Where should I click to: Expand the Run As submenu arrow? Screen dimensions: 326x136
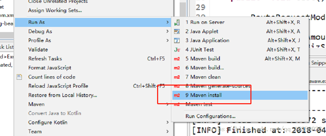(x=168, y=22)
